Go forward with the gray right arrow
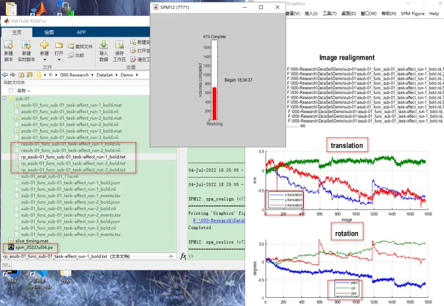The image size is (444, 306). point(13,75)
